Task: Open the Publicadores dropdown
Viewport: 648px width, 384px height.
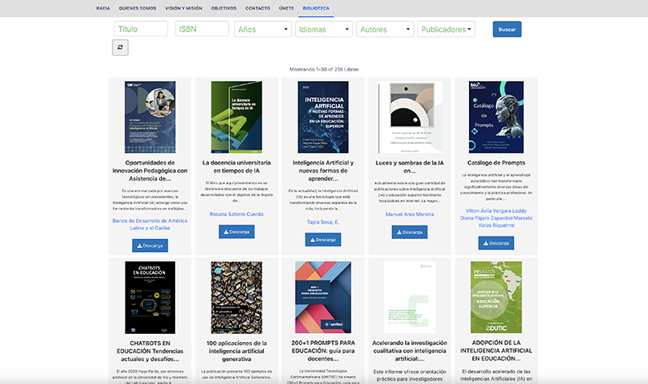Action: point(446,29)
